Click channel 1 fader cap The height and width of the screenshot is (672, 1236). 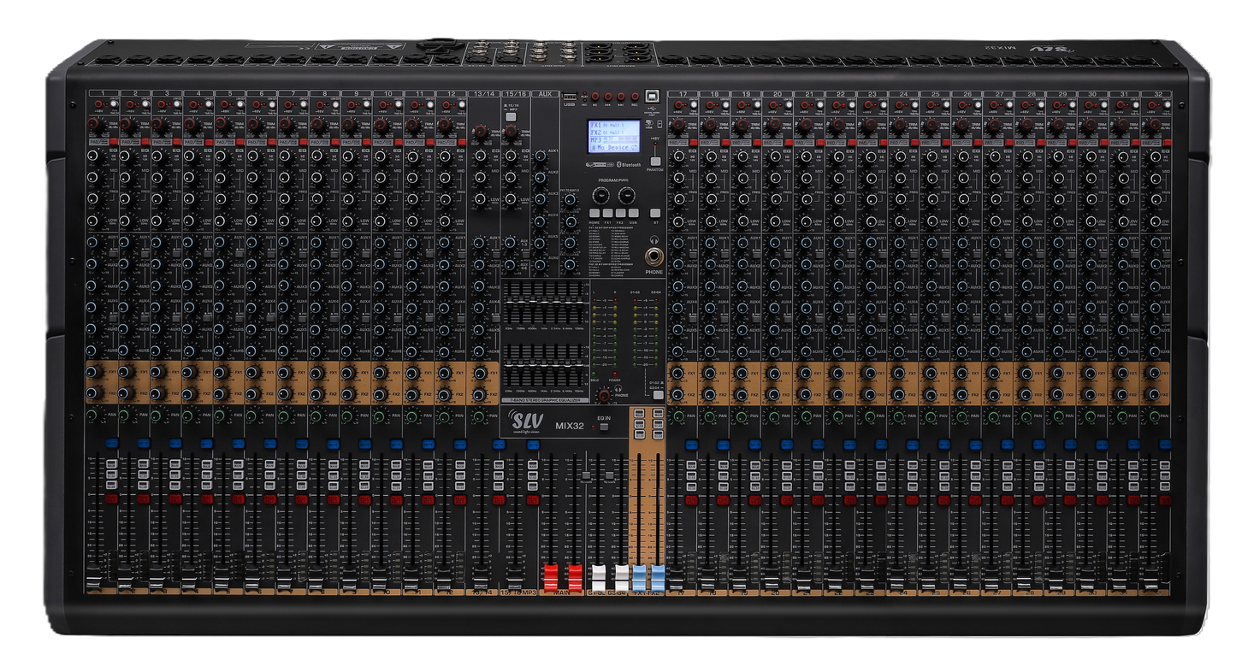point(94,579)
